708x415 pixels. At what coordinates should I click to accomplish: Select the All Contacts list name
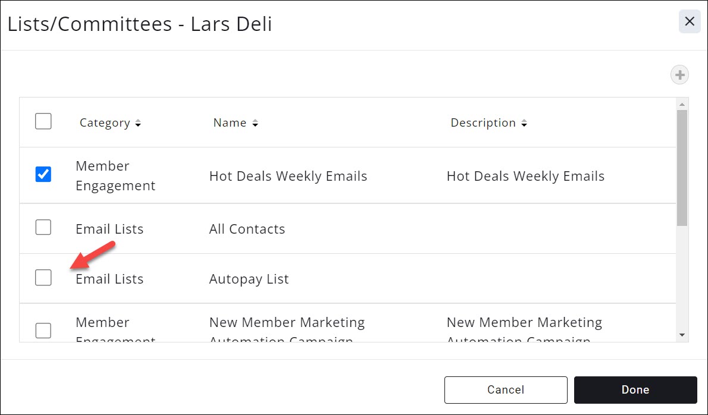tap(247, 229)
